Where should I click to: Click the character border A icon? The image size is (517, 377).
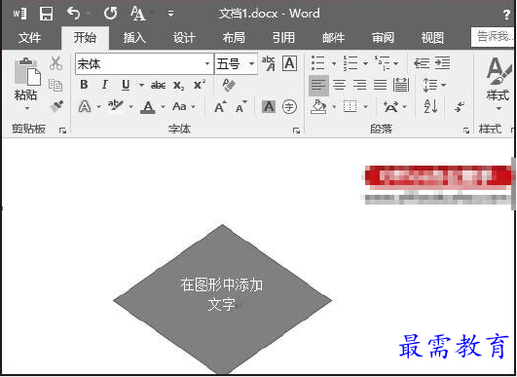(289, 63)
